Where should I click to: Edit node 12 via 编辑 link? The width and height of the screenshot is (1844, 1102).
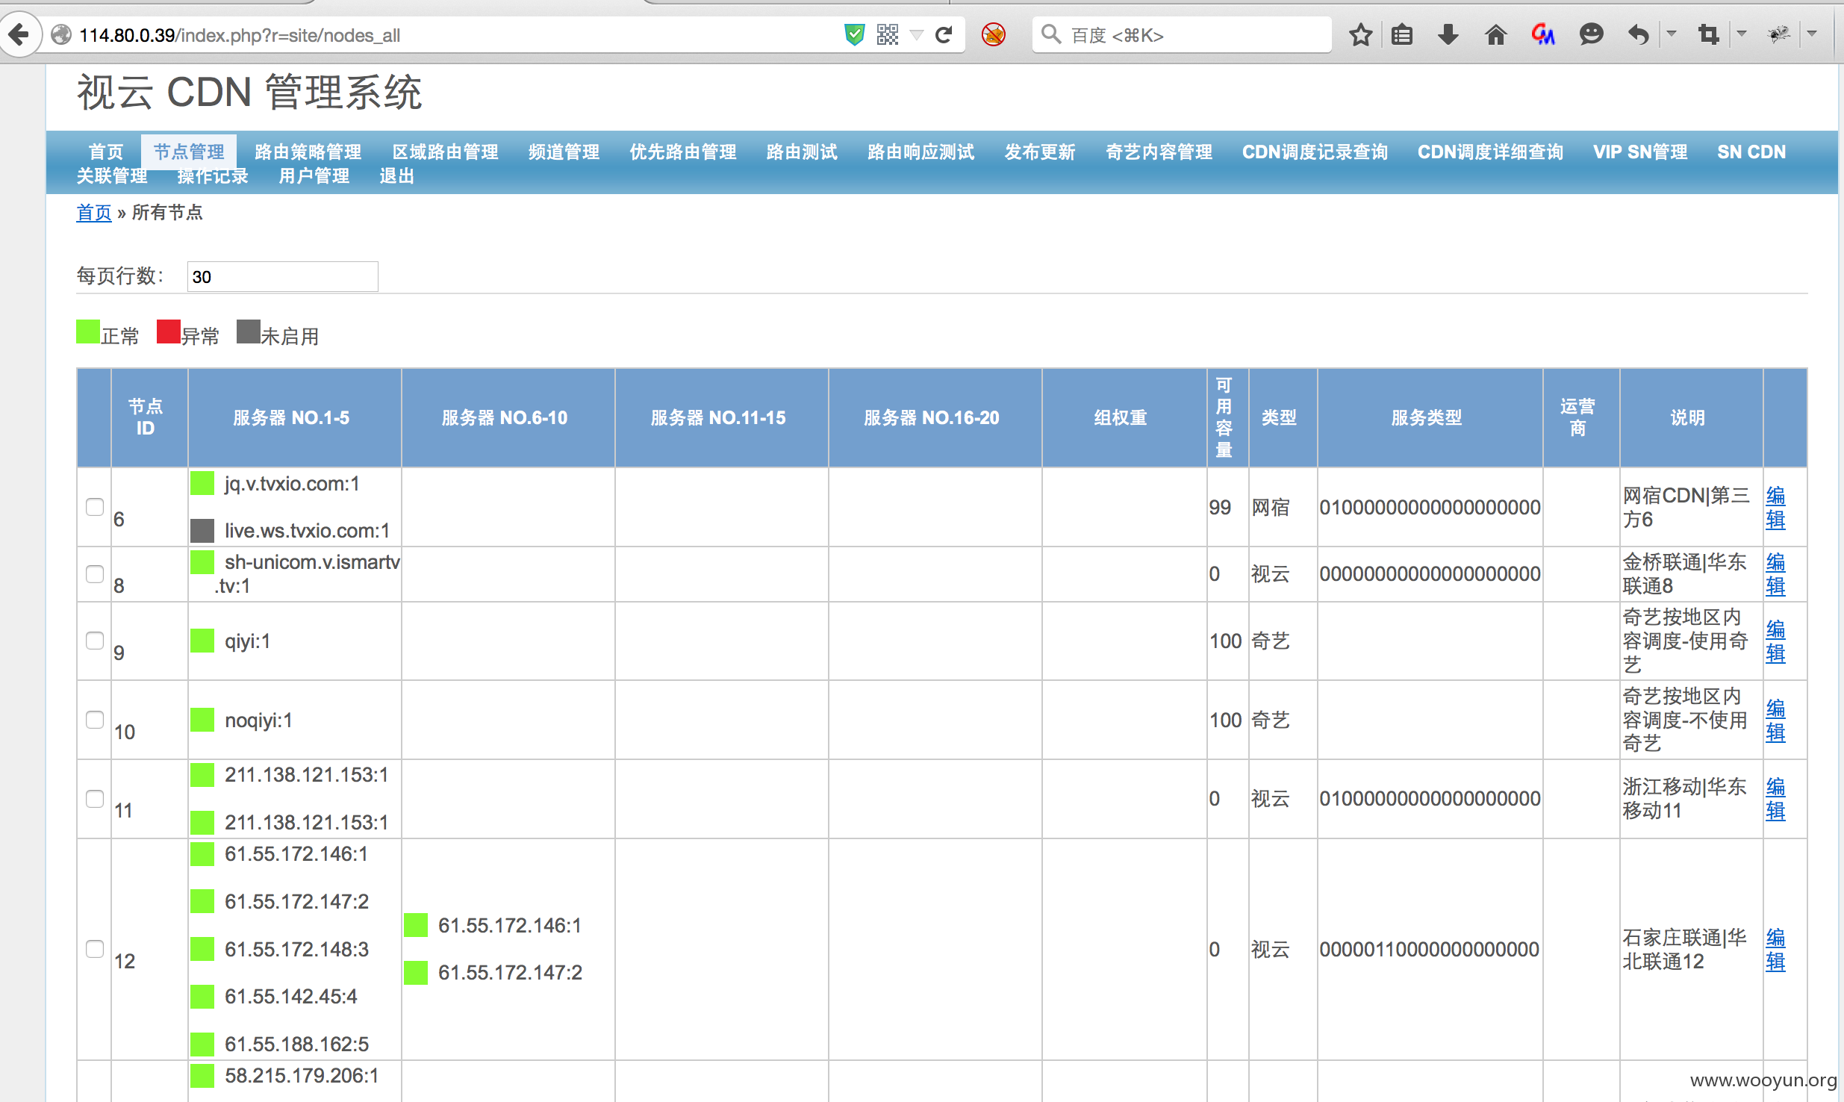[1775, 950]
